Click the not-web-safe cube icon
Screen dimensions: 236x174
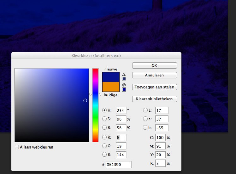[124, 85]
